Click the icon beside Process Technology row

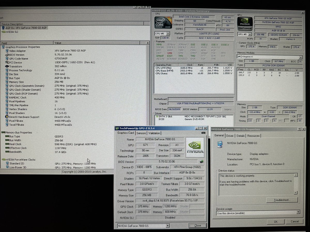point(7,70)
